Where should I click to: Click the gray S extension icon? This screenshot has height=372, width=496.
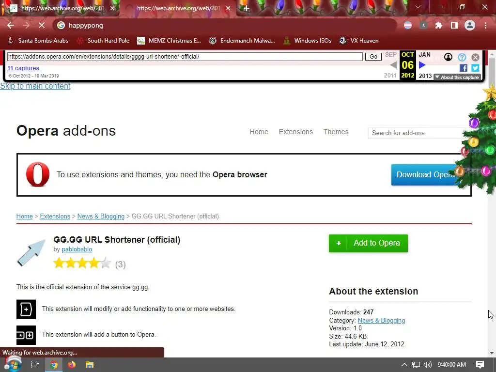(x=423, y=25)
